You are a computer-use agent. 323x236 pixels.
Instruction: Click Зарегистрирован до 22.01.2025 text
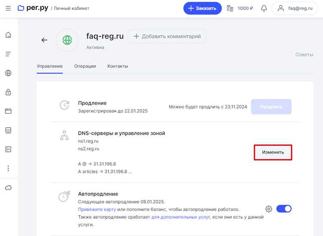[x=113, y=111]
